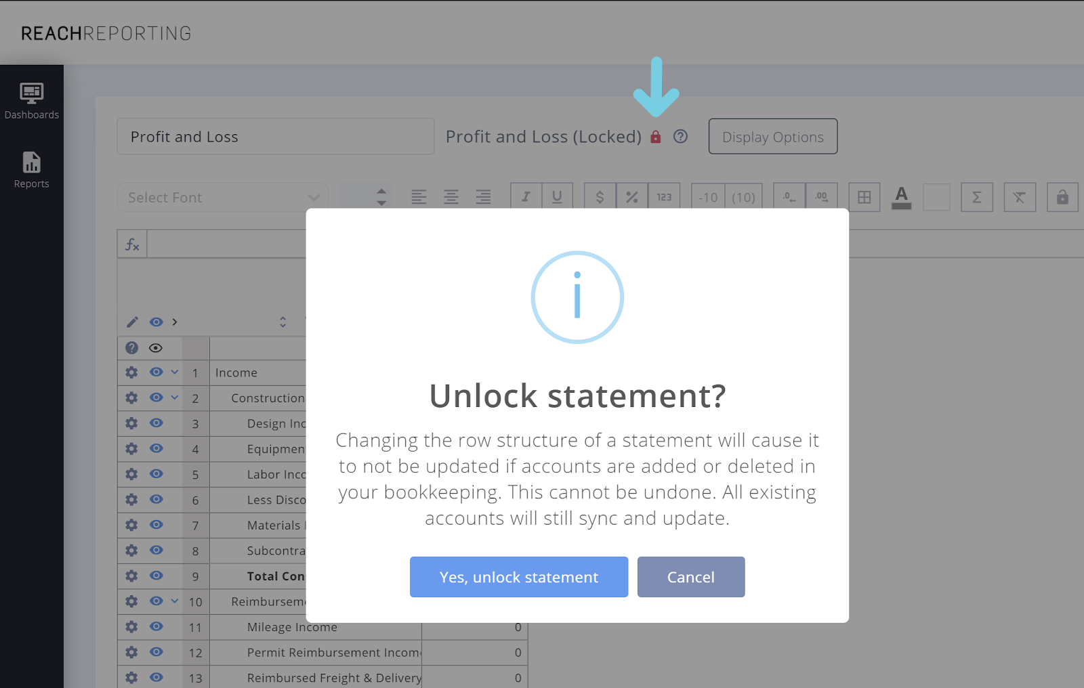The image size is (1084, 688).
Task: Toggle visibility eye for row 12
Action: (x=157, y=652)
